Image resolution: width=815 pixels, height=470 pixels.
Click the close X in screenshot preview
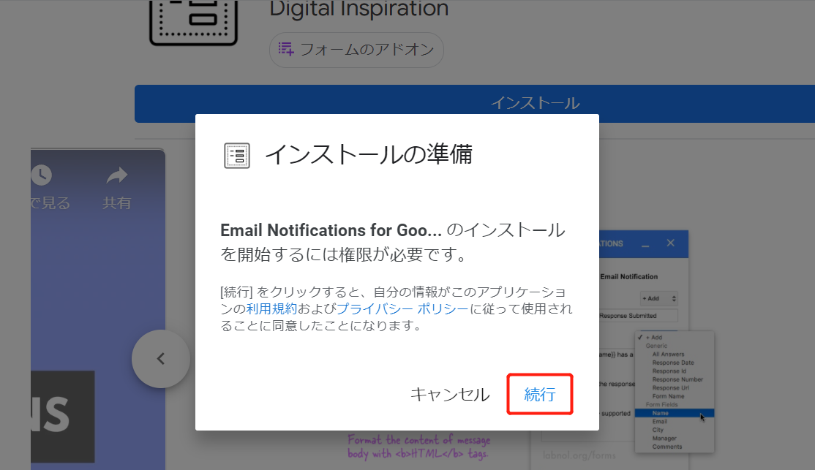click(670, 243)
